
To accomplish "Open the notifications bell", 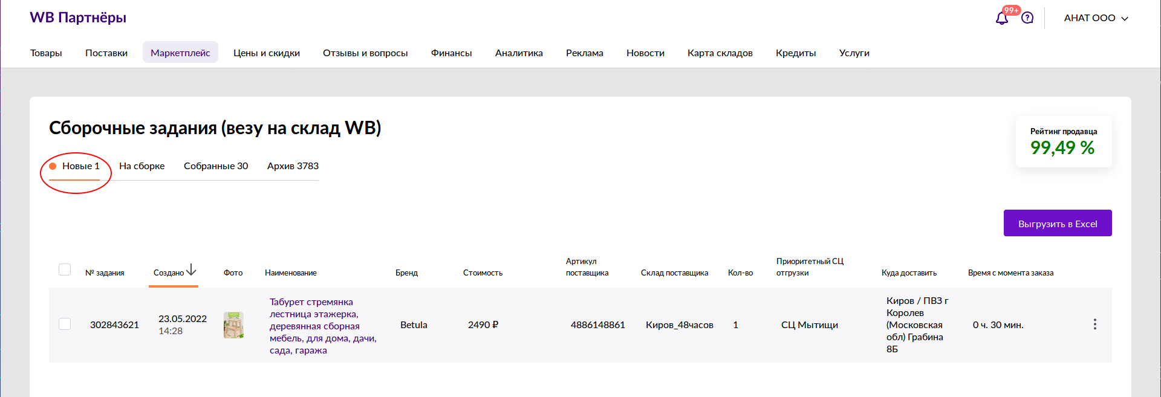I will tap(1001, 18).
